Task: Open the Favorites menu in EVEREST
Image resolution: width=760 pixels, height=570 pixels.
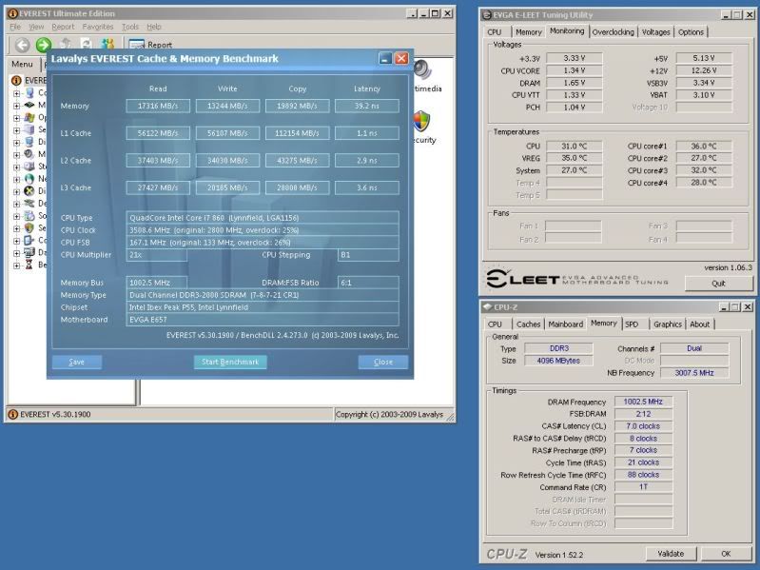Action: 97,27
